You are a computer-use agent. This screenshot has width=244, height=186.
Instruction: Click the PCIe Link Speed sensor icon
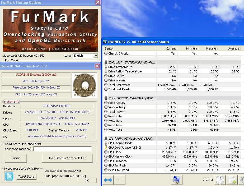(106, 170)
